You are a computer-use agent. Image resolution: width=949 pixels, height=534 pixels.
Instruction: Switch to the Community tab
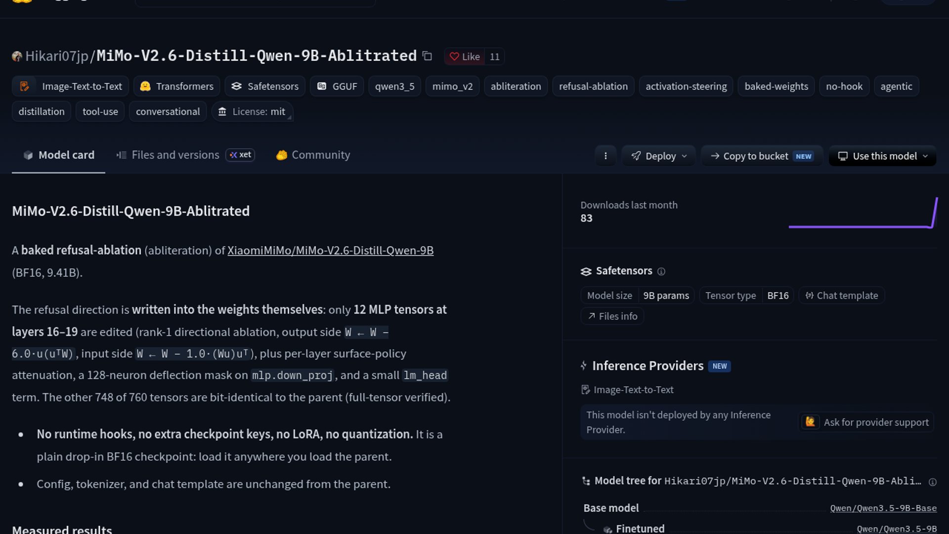tap(313, 155)
